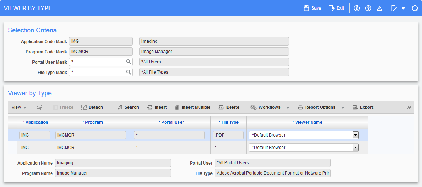Click the refresh icon in header
Image resolution: width=422 pixels, height=187 pixels.
coord(415,8)
